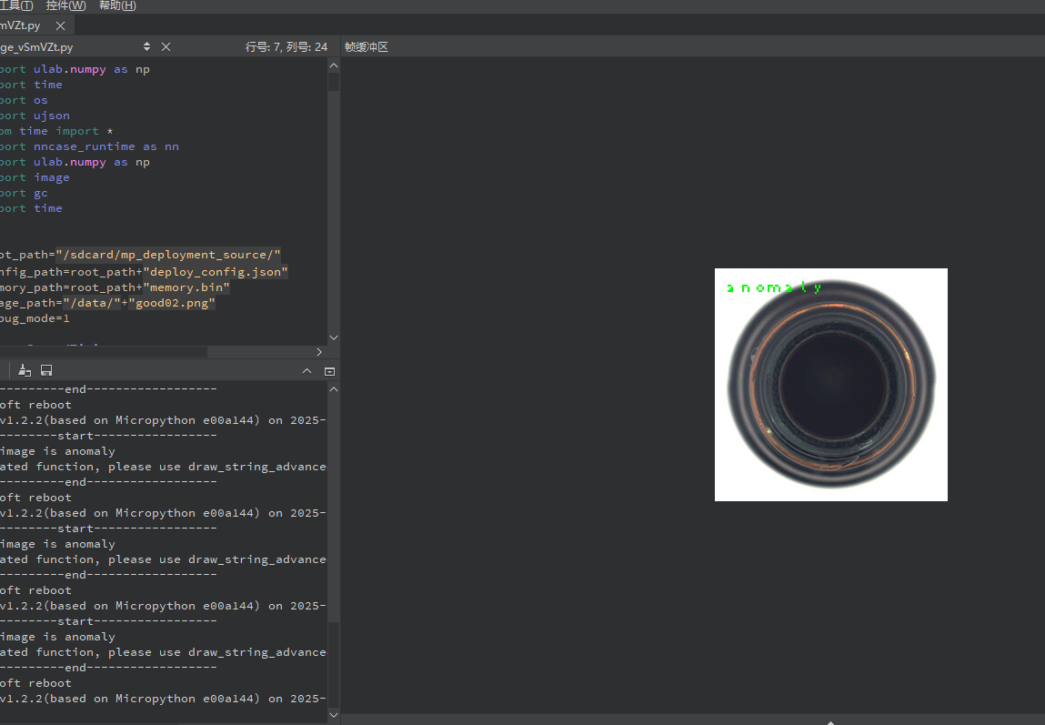Click the terminal scroll up arrow

click(334, 389)
